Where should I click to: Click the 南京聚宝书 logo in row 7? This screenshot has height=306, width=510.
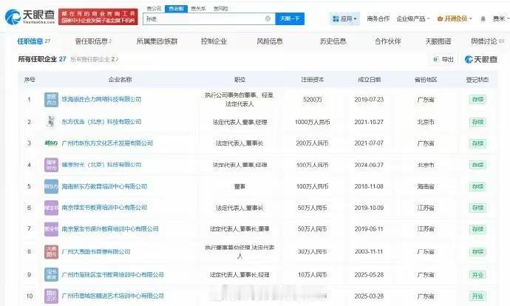[51, 229]
